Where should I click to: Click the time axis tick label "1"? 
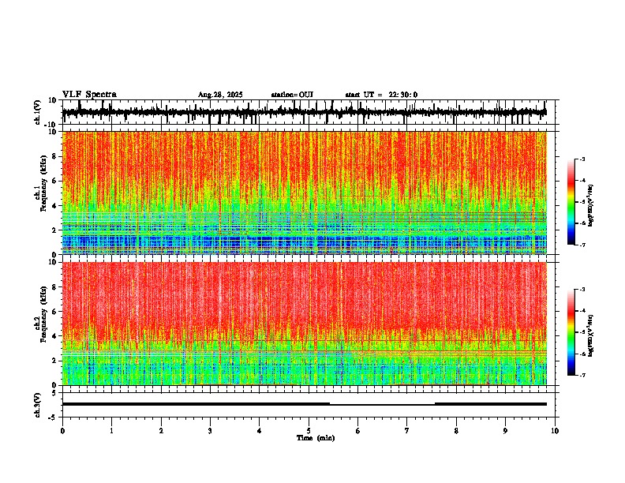111,431
